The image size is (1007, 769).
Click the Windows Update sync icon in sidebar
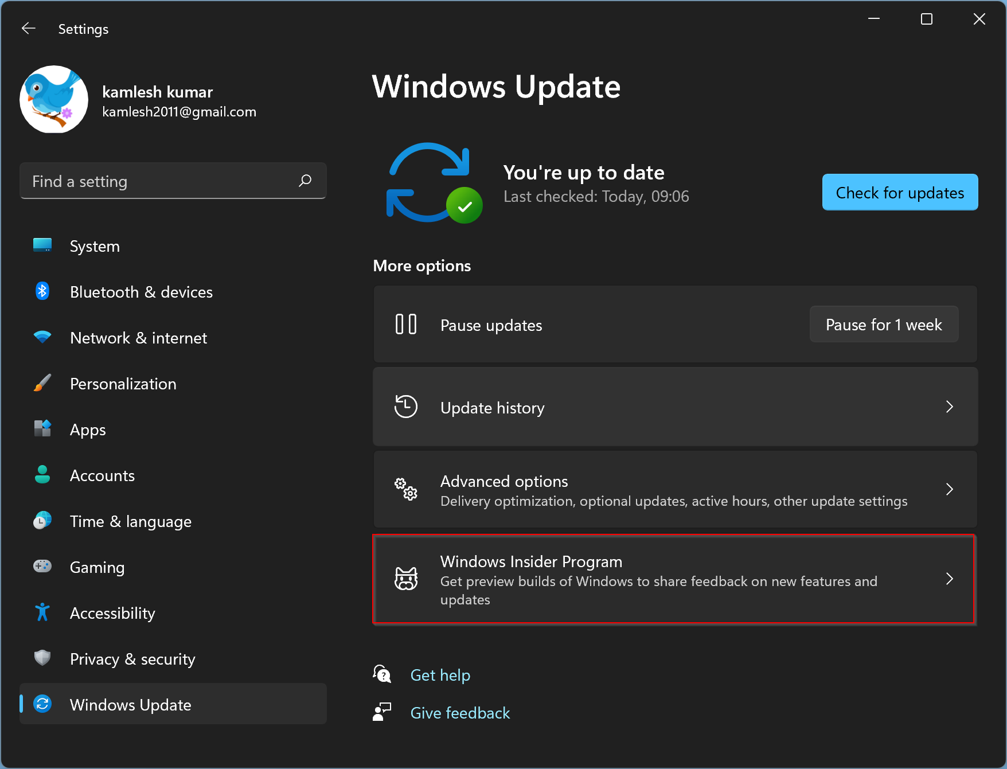click(42, 704)
